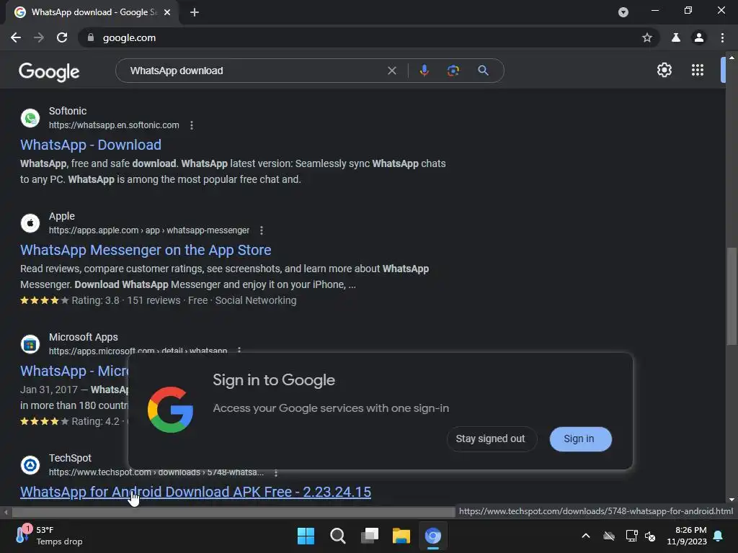The image size is (738, 553).
Task: Open File Explorer from the taskbar
Action: (x=401, y=536)
